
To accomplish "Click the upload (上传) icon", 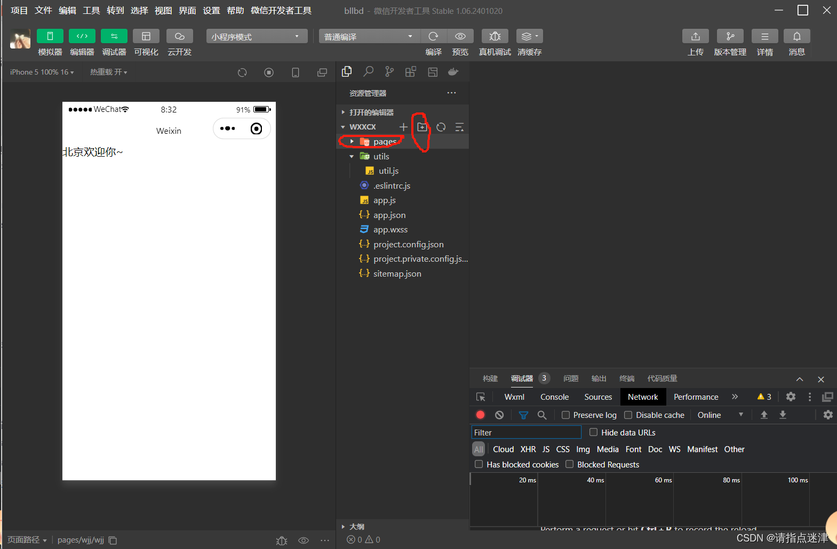I will point(696,36).
